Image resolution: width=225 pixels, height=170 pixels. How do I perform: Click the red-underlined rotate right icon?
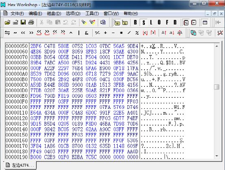click(47, 33)
